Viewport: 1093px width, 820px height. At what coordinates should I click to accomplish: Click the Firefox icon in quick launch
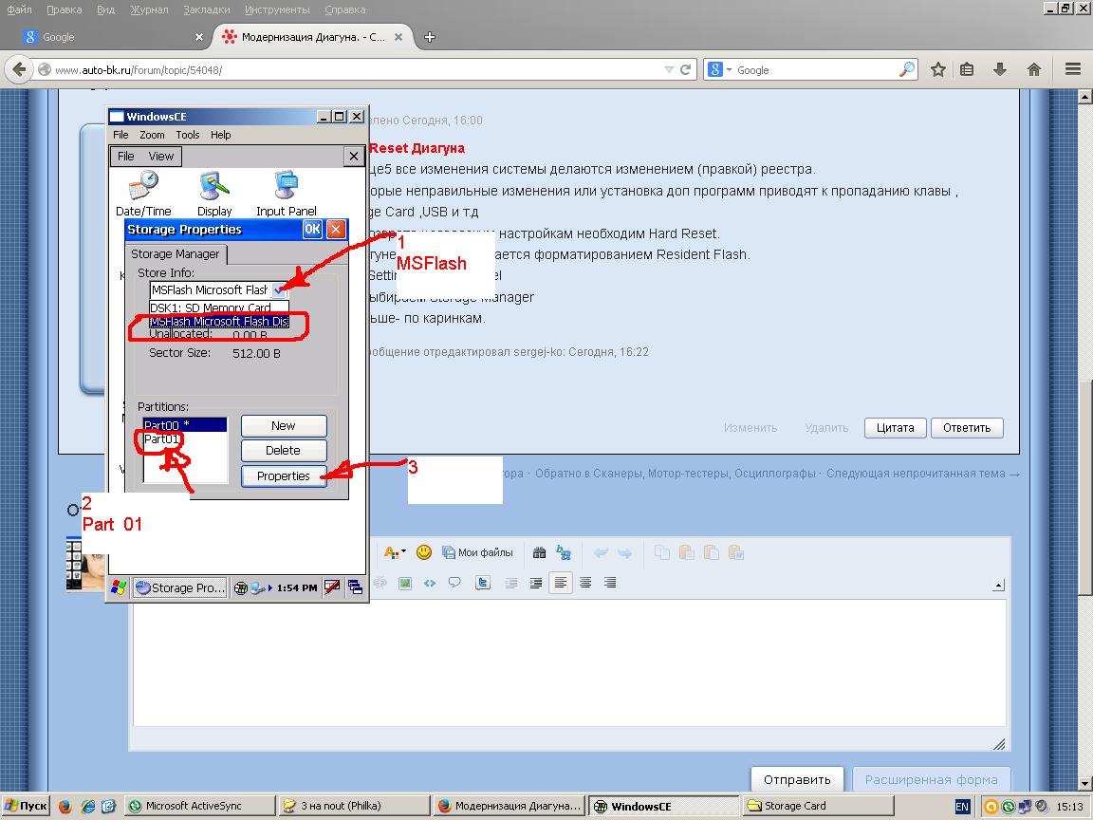(x=65, y=806)
